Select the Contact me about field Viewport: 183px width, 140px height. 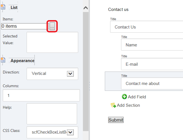[x=152, y=84]
